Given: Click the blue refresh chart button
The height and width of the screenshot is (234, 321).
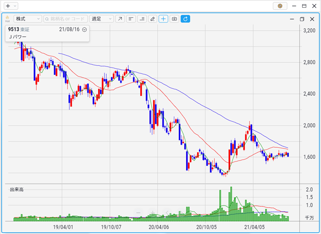Looking at the screenshot, I should 185,19.
